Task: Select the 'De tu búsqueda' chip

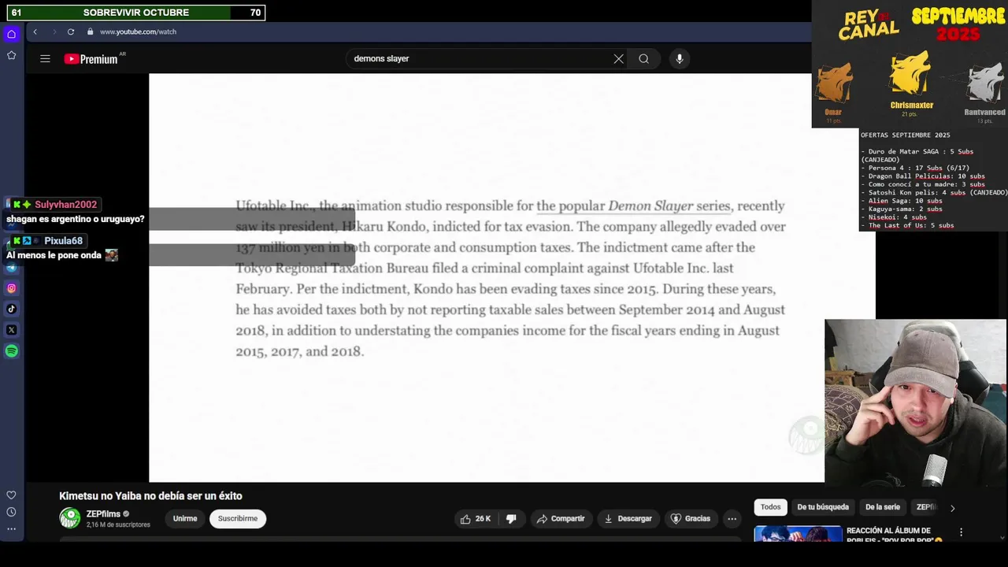Action: coord(823,507)
